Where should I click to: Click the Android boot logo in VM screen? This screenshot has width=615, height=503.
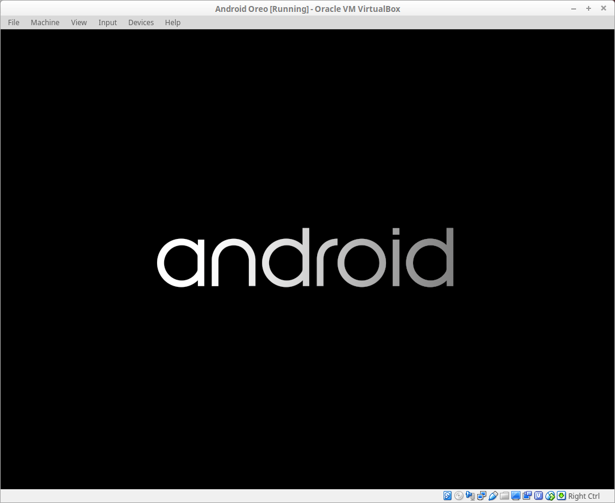(305, 257)
